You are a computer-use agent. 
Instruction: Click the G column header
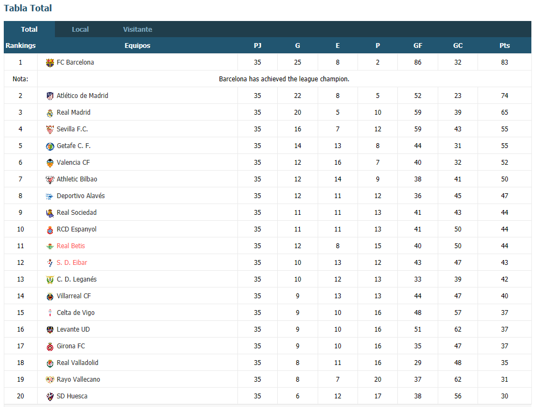(297, 45)
